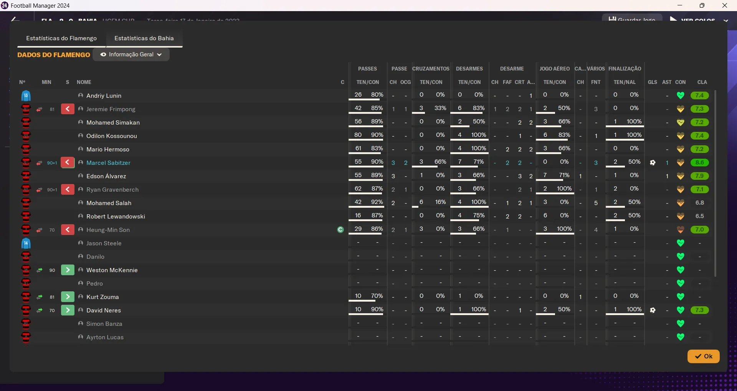This screenshot has width=737, height=391.
Task: Open Ayrton Lucas player profile
Action: tap(105, 337)
